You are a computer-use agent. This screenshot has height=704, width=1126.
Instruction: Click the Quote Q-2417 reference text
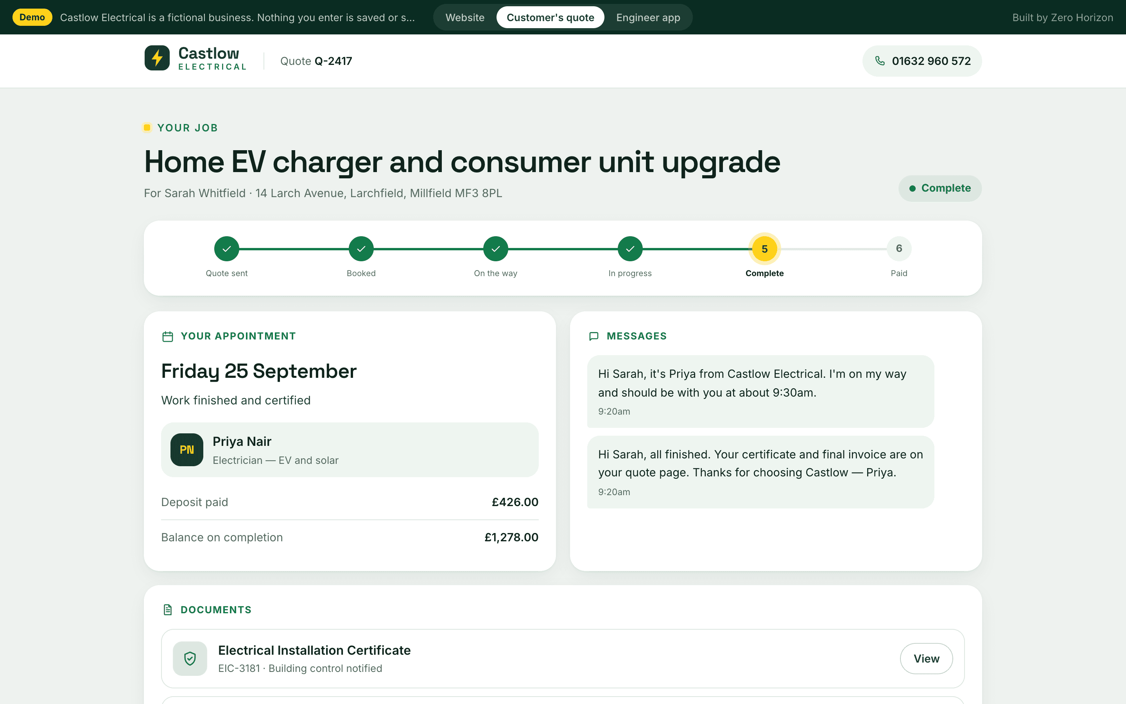[x=316, y=61]
